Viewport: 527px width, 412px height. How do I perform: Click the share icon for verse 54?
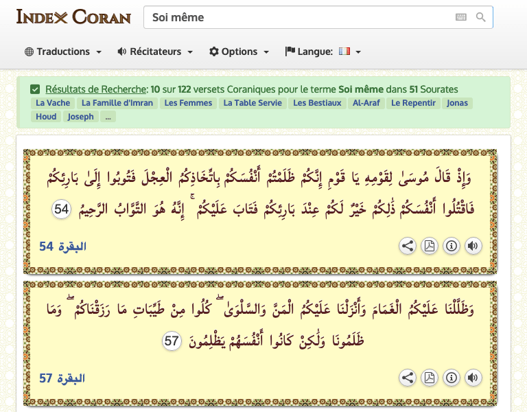pyautogui.click(x=407, y=246)
